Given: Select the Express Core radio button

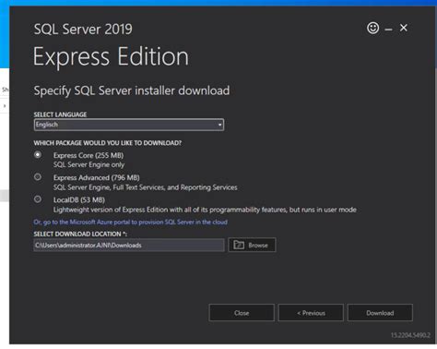Looking at the screenshot, I should coord(38,154).
